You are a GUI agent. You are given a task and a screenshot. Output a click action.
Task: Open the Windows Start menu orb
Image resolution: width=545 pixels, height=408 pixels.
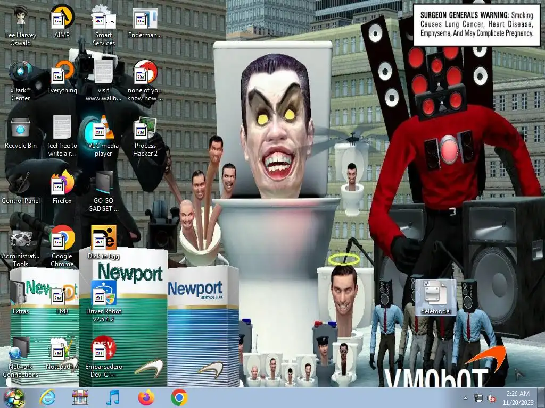tap(14, 398)
